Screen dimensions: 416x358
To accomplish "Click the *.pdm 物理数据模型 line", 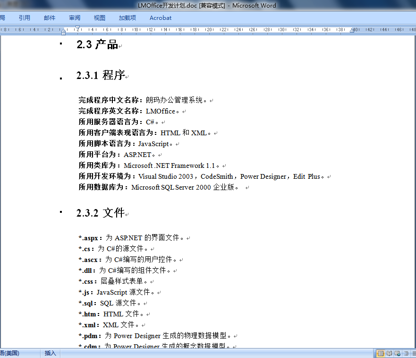I will click(155, 336).
